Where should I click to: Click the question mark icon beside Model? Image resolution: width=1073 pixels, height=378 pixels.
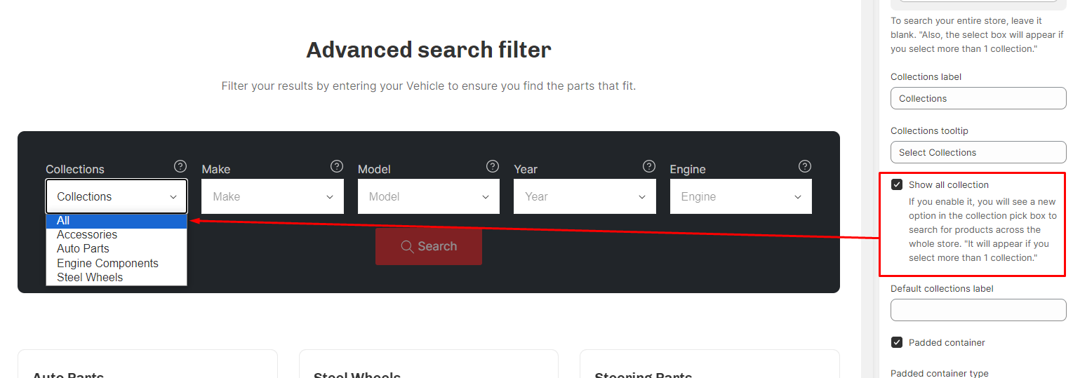[493, 166]
